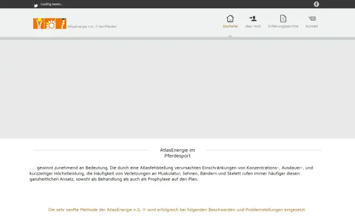Open the Kontakt menu label

[x=312, y=26]
